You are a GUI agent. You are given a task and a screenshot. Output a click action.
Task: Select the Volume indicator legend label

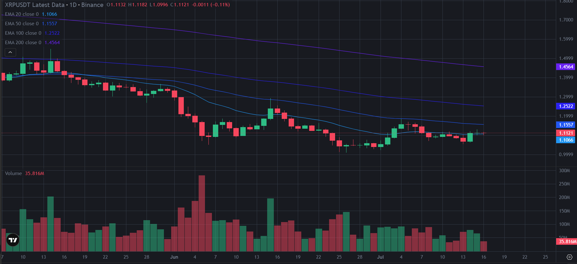[13, 173]
